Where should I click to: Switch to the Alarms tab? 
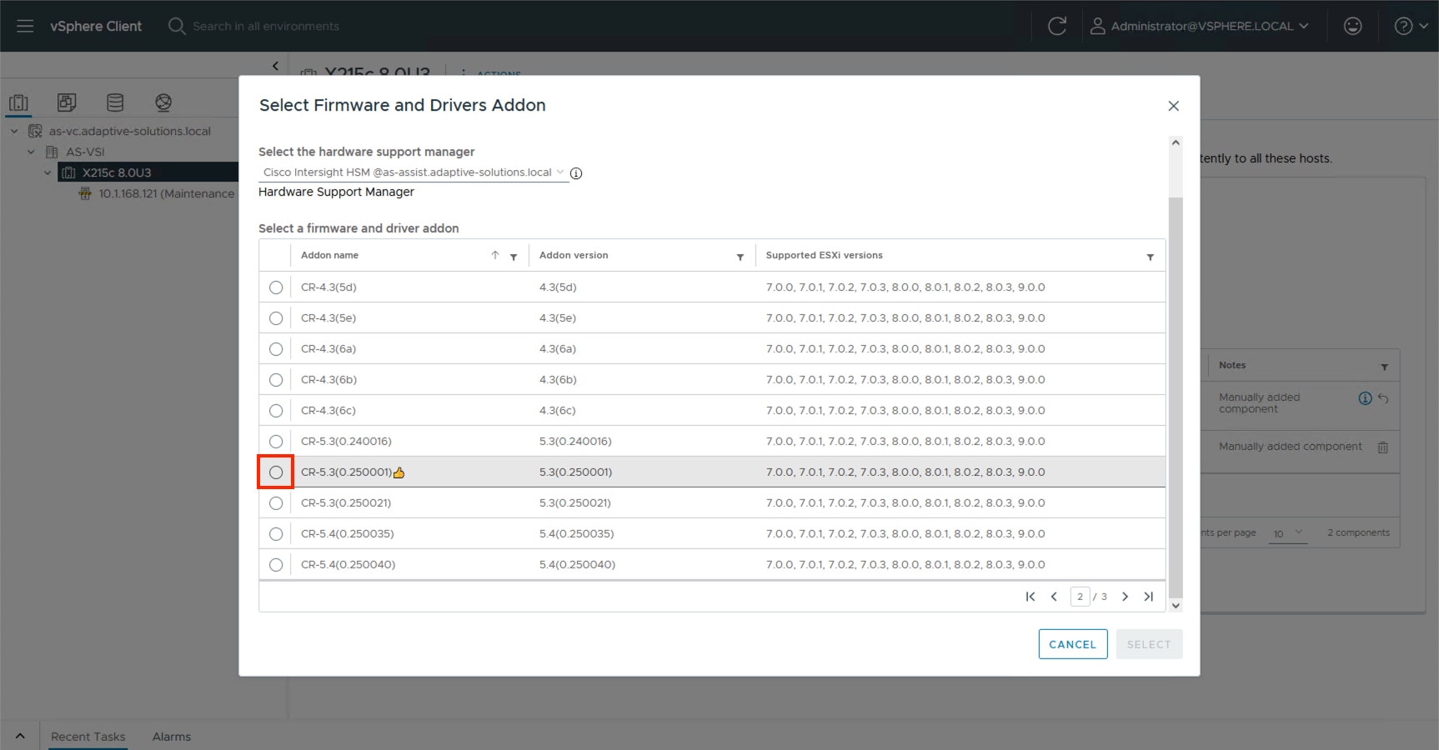[x=170, y=737]
